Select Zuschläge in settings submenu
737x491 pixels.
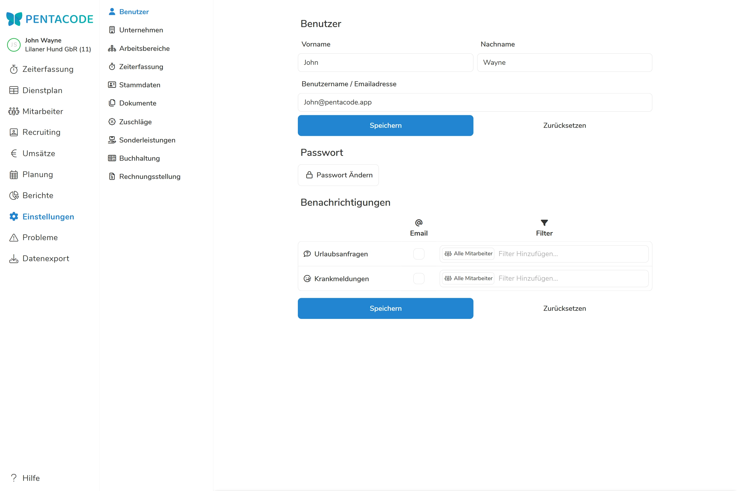pyautogui.click(x=135, y=122)
